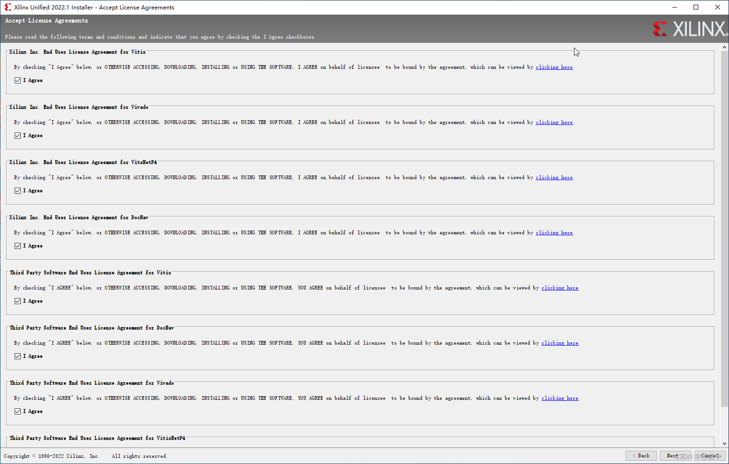Viewport: 729px width, 464px height.
Task: Open 'clicking here' link for Third Party Vivado agreement
Action: pyautogui.click(x=560, y=398)
